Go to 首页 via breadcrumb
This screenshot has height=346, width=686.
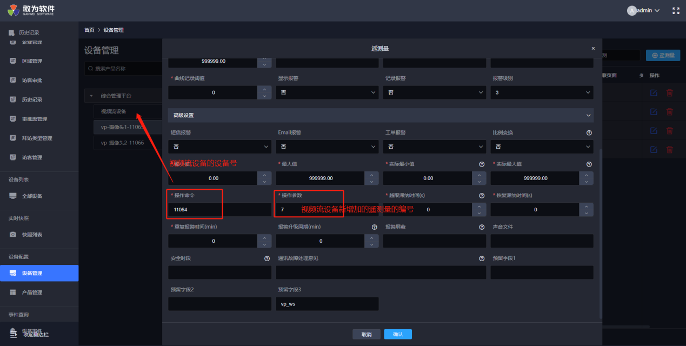(89, 30)
